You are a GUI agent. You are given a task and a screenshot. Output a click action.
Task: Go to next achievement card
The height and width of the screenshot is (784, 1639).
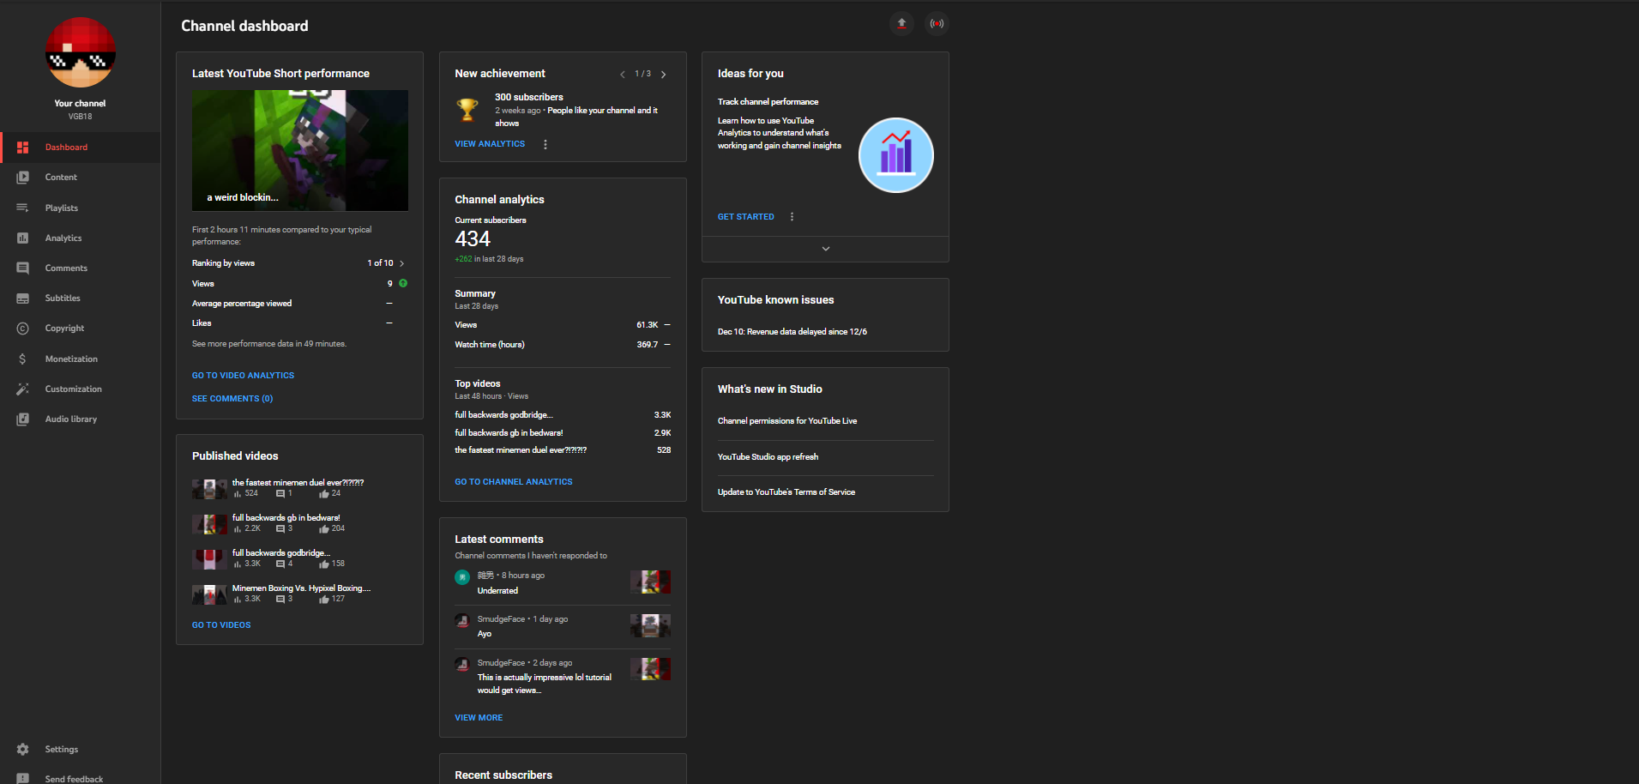[663, 75]
